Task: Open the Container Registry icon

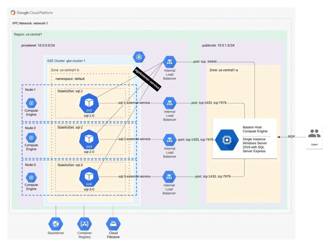Action: coord(84,224)
